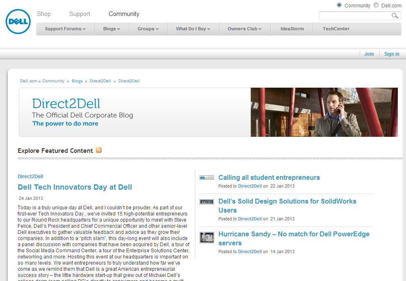Click the search magnifier icon
This screenshot has width=406, height=281.
point(395,16)
